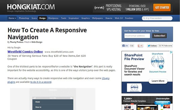180x110 pixels.
Task: Click Powering Over 1 Million Sites text
Action: 137,8
